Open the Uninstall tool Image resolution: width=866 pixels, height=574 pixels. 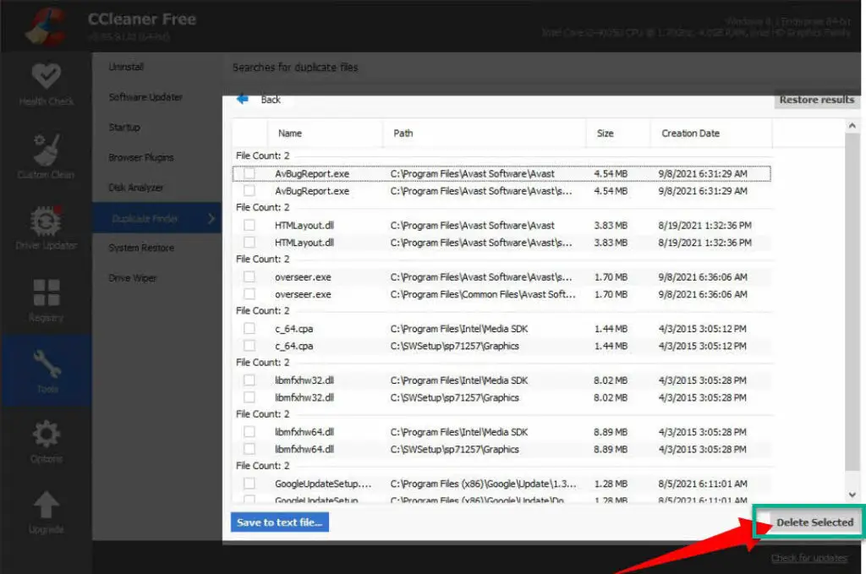(126, 67)
